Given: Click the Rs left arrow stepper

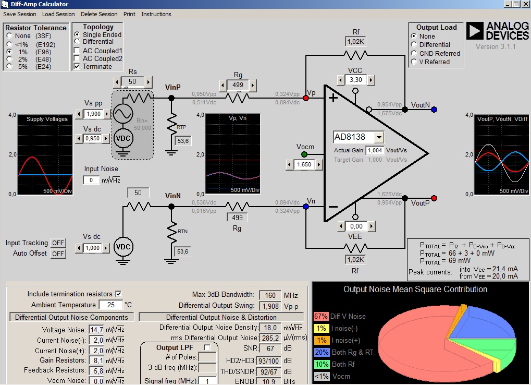Looking at the screenshot, I should click(x=117, y=82).
